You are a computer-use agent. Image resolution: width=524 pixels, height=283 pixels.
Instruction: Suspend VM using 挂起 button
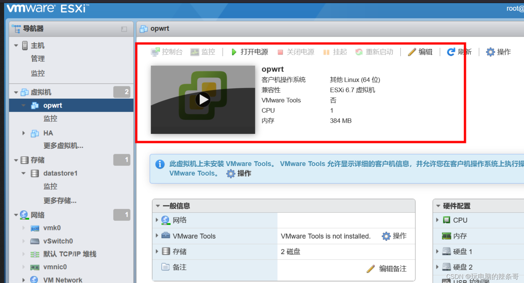click(x=335, y=52)
